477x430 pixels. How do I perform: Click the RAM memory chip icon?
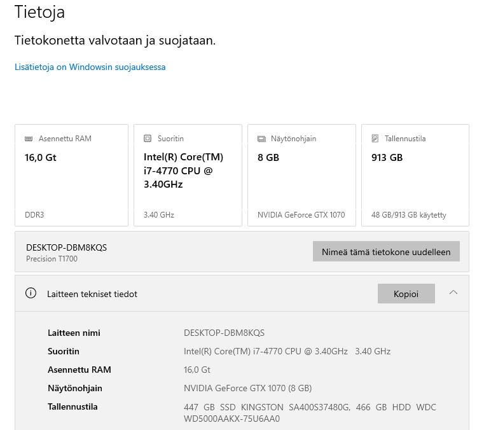tap(29, 139)
